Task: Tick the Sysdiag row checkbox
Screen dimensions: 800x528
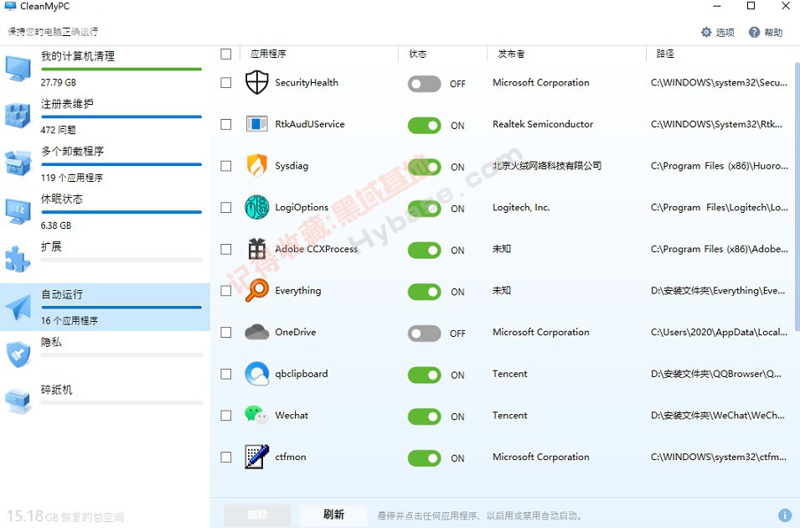Action: [x=226, y=166]
